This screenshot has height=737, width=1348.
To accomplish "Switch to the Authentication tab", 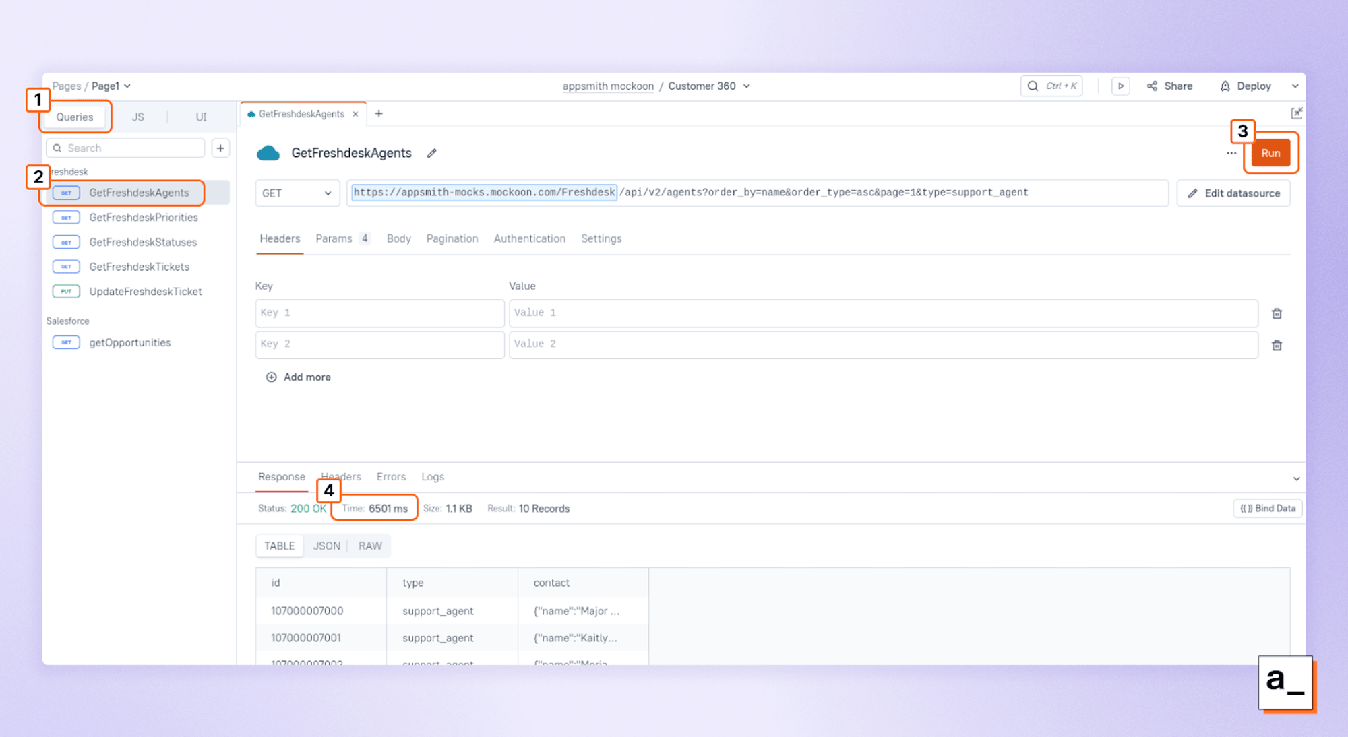I will [x=530, y=238].
